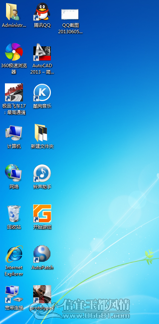
Task: Select the 计算机 computer icon
Action: pos(14,133)
